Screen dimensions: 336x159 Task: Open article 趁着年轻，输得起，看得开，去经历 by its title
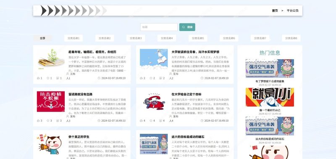pyautogui.click(x=92, y=52)
